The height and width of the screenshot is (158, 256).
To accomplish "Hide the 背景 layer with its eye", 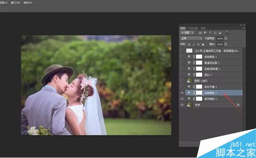I will point(182,105).
